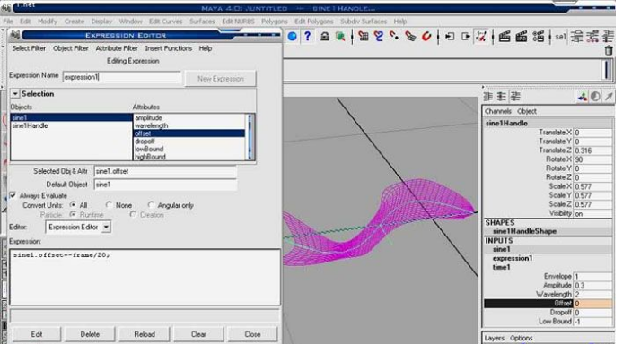Open the Object Filter menu
The image size is (623, 344).
(71, 48)
